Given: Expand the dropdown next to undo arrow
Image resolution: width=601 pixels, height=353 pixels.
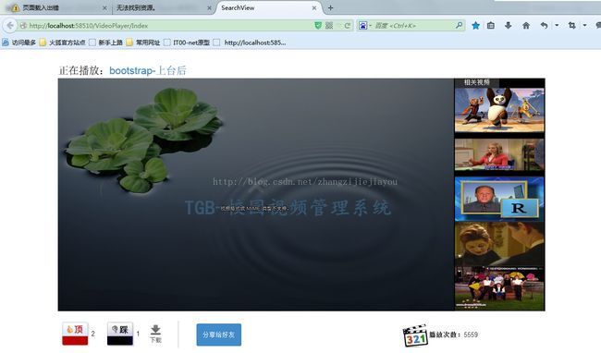Looking at the screenshot, I should click(557, 26).
